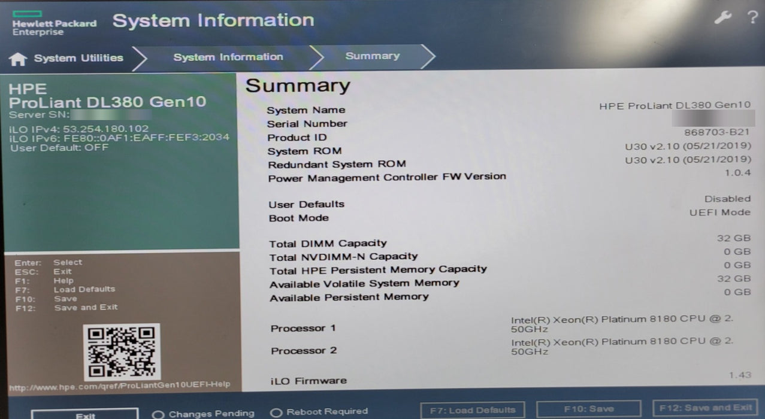
Task: Click F12: Save and Exit button
Action: point(704,408)
